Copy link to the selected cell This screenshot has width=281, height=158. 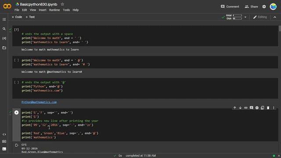click(246, 108)
